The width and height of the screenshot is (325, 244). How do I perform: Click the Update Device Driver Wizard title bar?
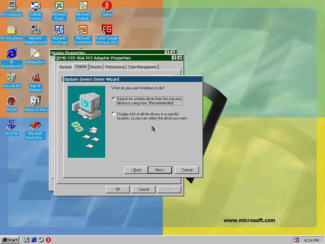tap(133, 79)
